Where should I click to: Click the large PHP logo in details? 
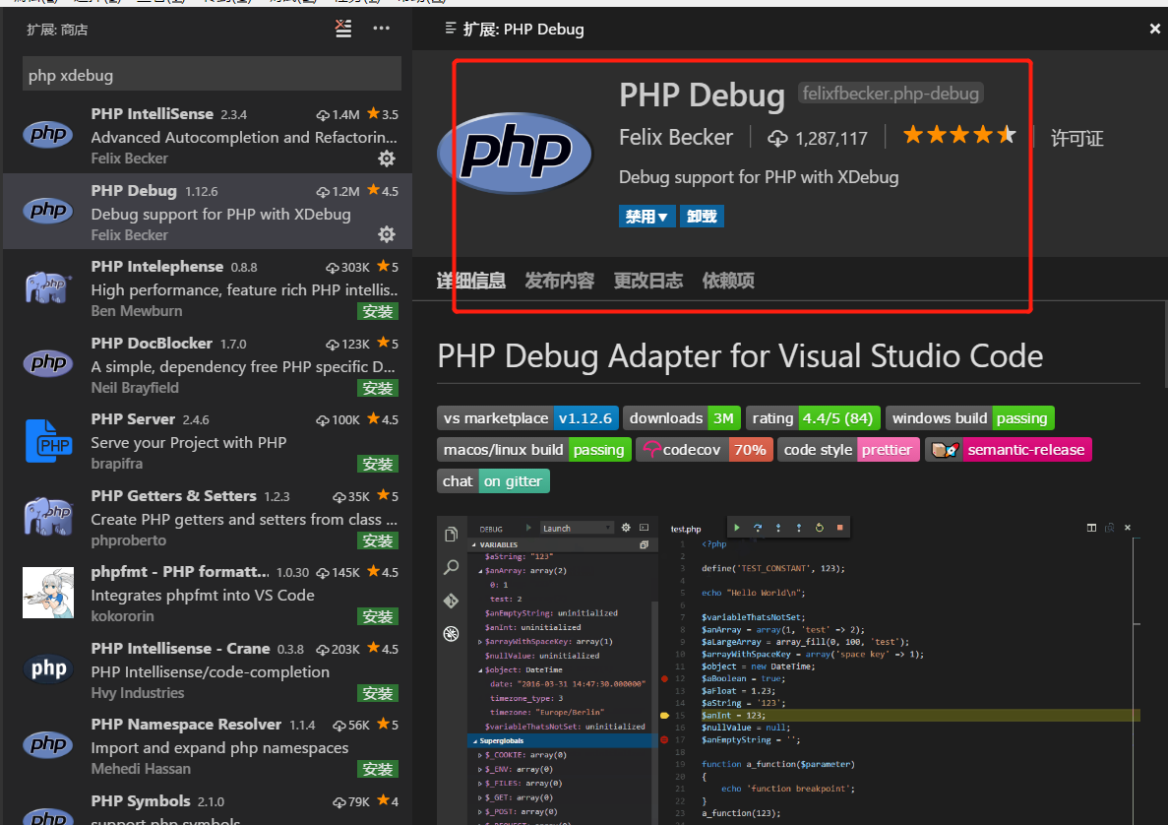click(x=515, y=153)
